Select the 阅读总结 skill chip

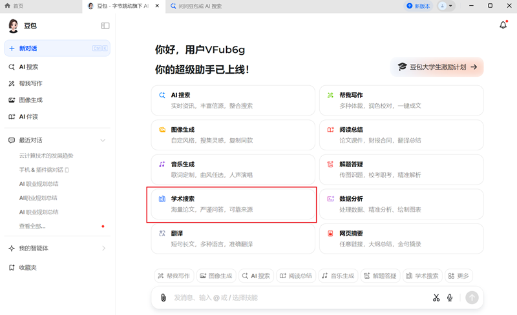pos(296,276)
